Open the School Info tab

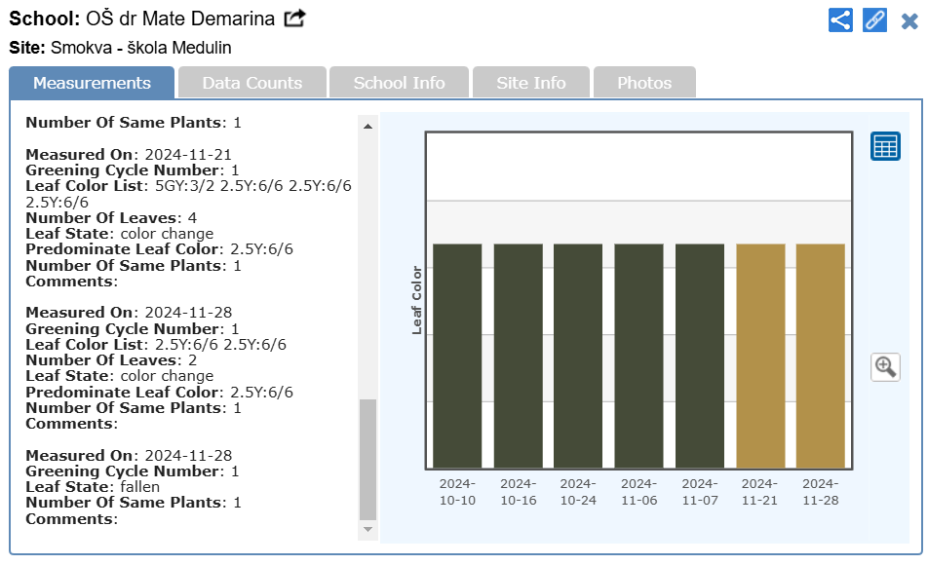(399, 83)
